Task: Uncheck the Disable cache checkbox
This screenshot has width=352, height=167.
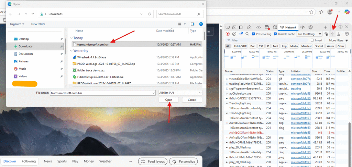Action: point(275,34)
